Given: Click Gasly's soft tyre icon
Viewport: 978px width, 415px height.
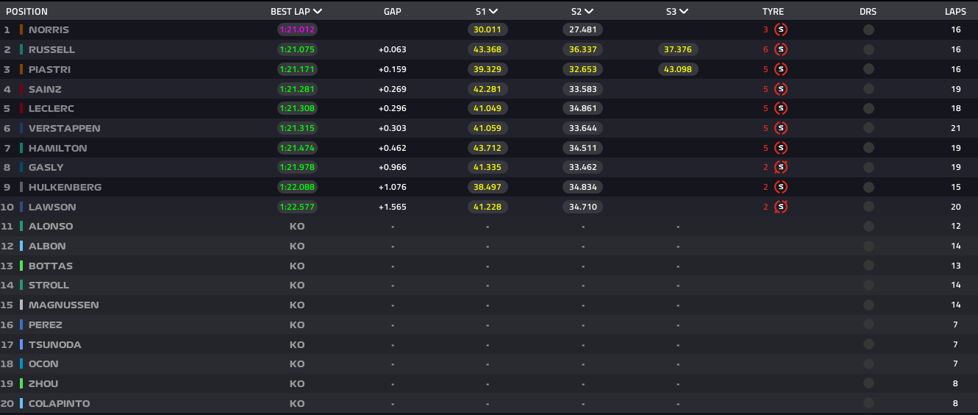Looking at the screenshot, I should (x=781, y=167).
